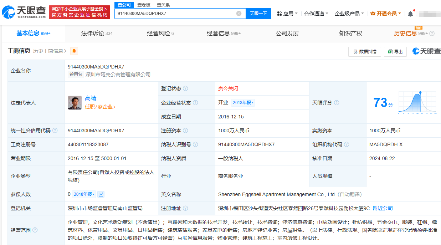Open the orange business-info alert bell

point(74,51)
